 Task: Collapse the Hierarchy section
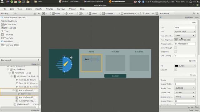(2, 64)
